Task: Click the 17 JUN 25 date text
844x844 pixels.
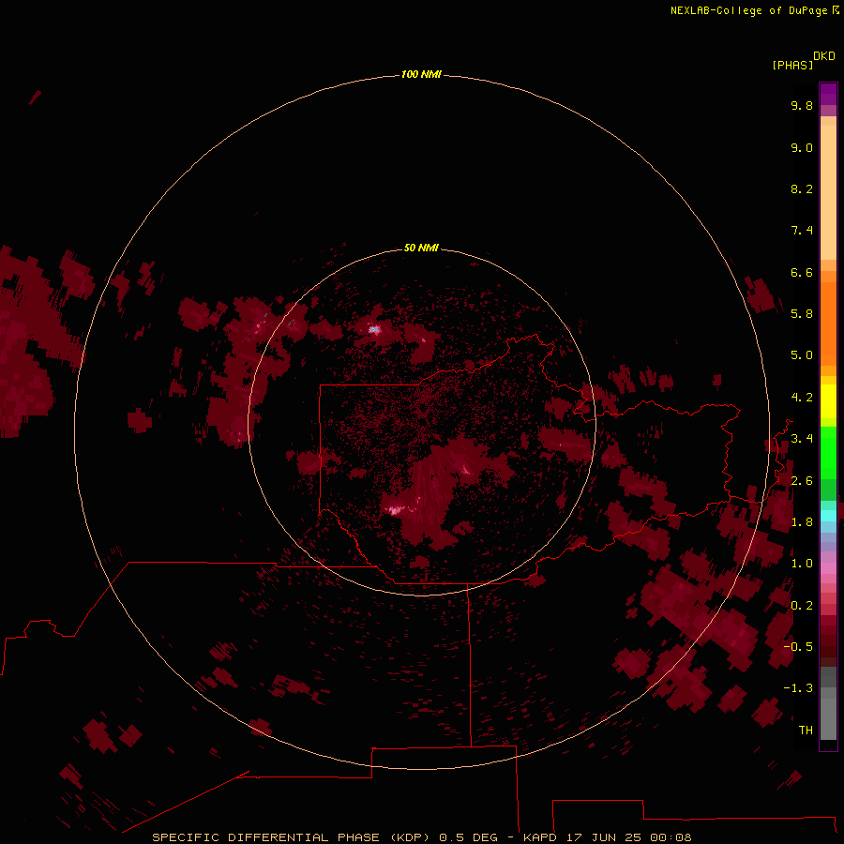Action: [x=603, y=837]
